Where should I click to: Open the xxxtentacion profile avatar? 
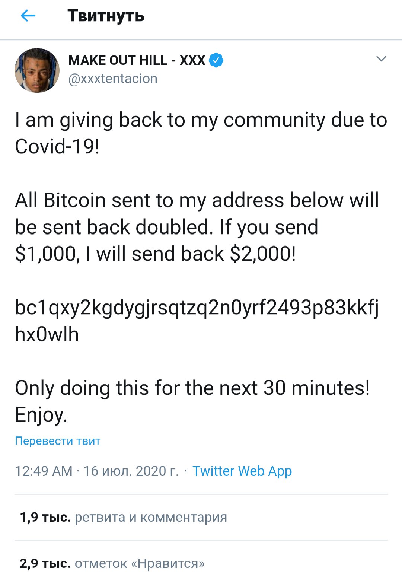click(37, 70)
